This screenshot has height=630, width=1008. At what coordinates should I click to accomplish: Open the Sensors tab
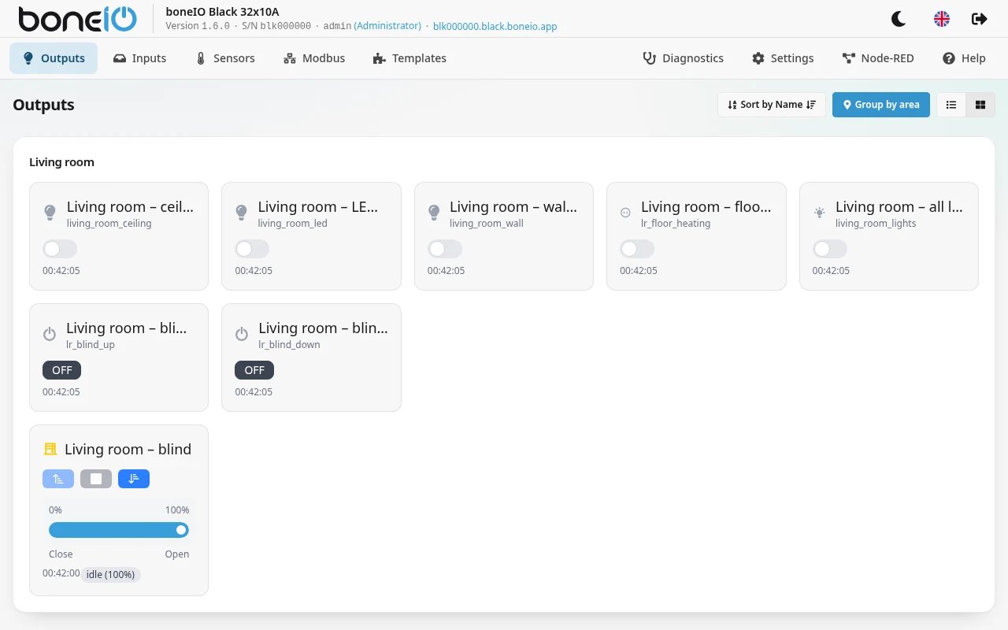pyautogui.click(x=224, y=58)
